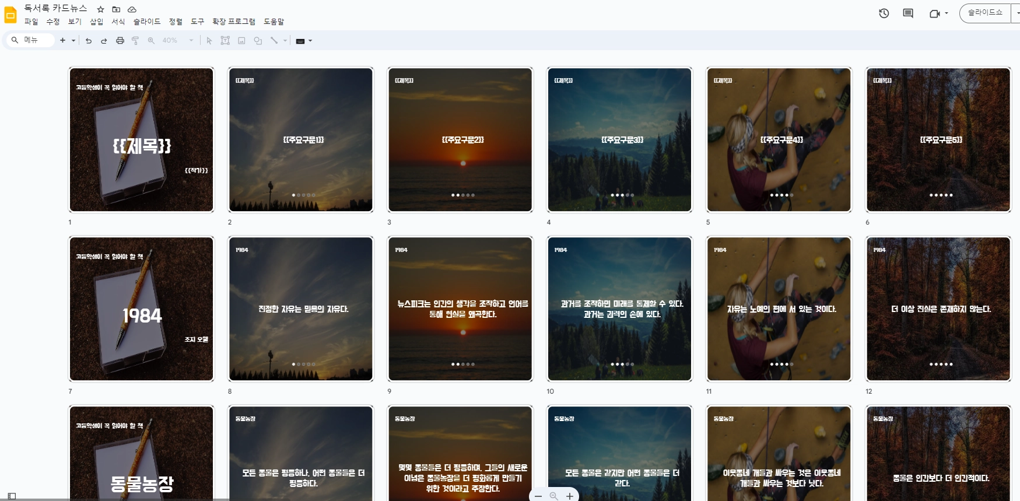This screenshot has width=1020, height=501.
Task: Open the 도움말 menu
Action: [274, 22]
